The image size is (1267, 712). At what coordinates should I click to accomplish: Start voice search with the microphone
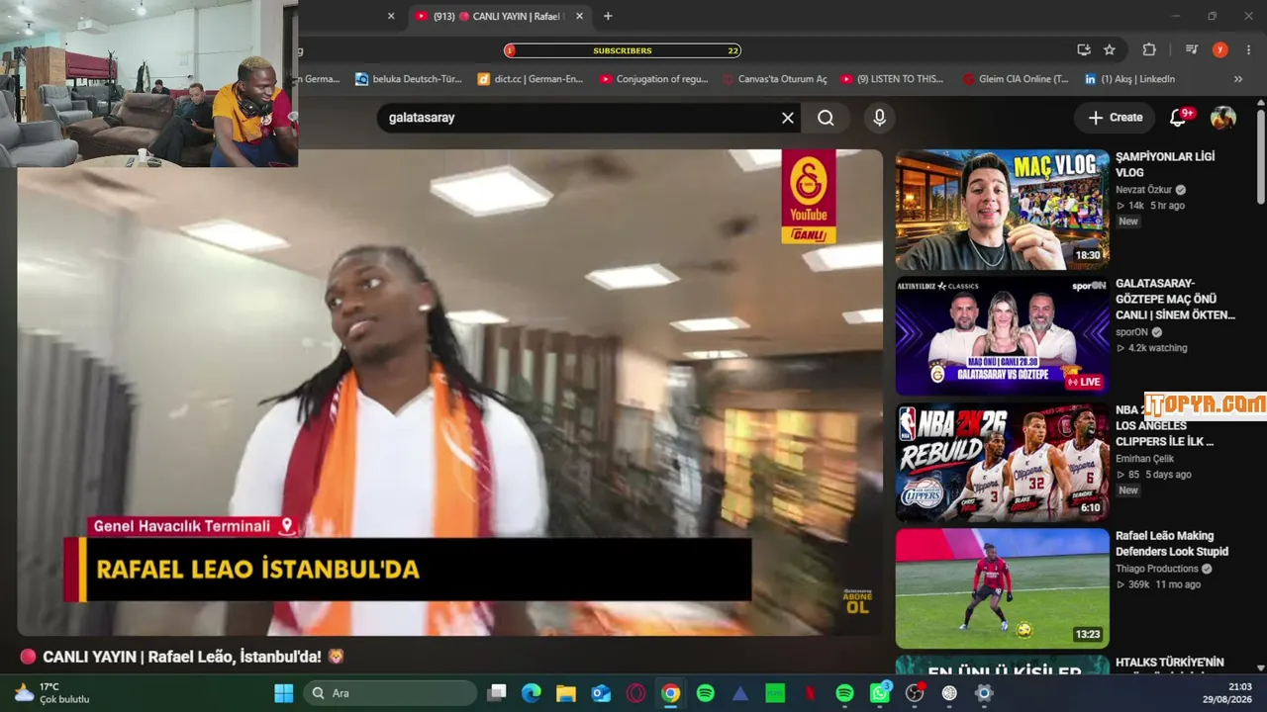[x=879, y=118]
